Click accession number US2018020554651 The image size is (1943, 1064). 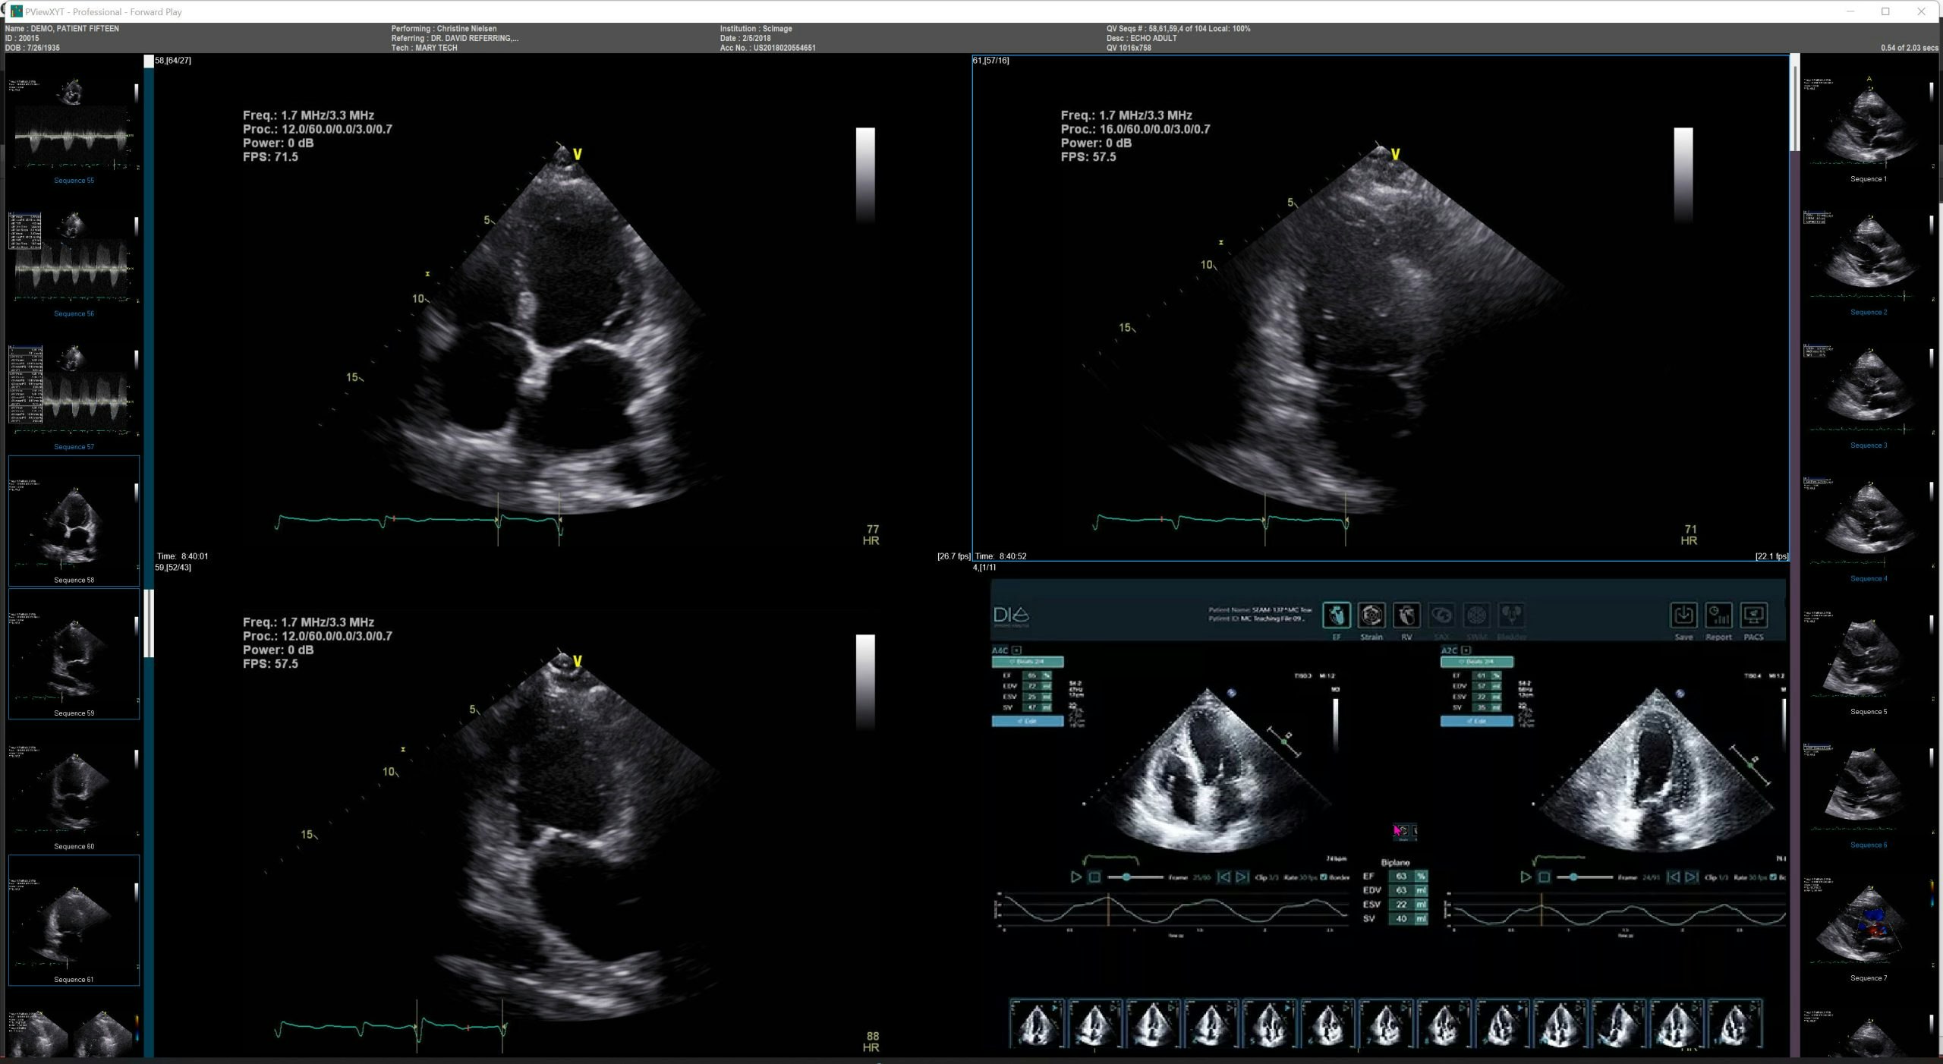pyautogui.click(x=785, y=48)
